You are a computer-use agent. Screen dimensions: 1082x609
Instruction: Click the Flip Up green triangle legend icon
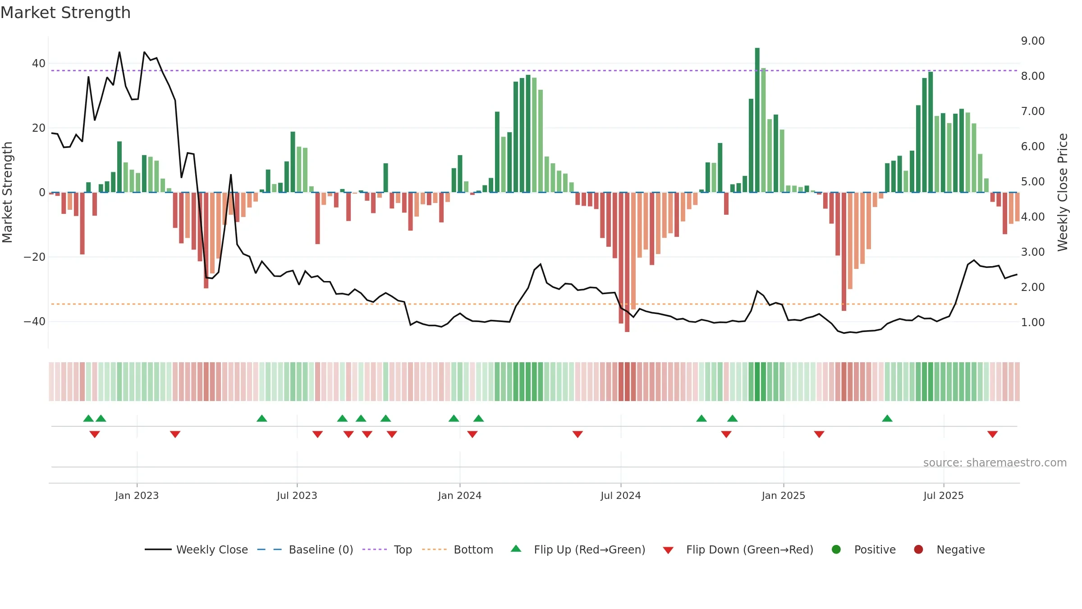coord(516,549)
